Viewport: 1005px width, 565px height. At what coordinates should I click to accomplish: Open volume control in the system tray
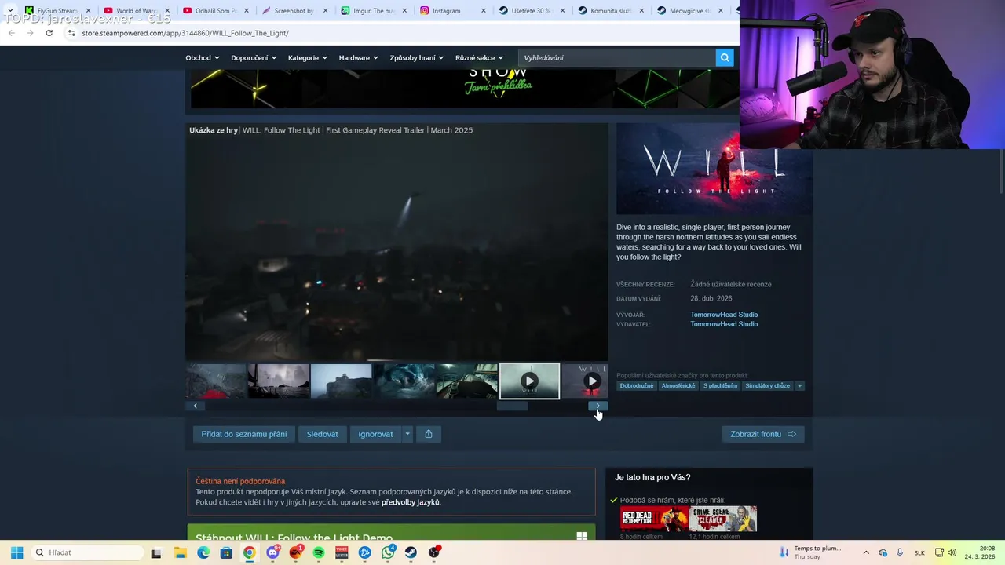pyautogui.click(x=952, y=552)
